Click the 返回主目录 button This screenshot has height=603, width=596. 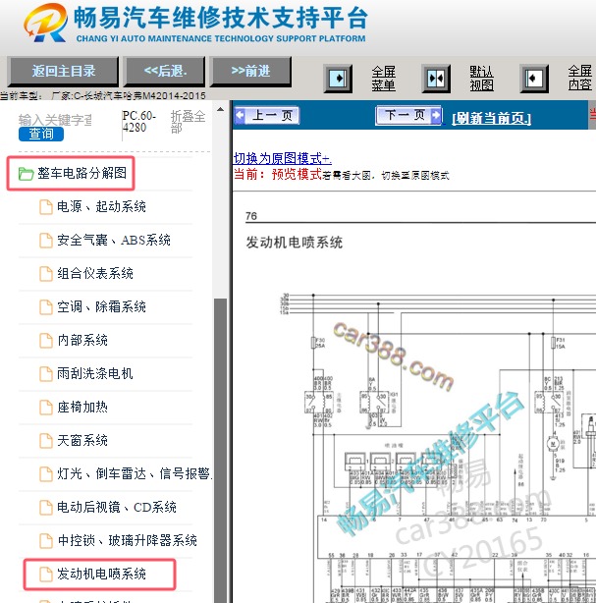[x=64, y=71]
